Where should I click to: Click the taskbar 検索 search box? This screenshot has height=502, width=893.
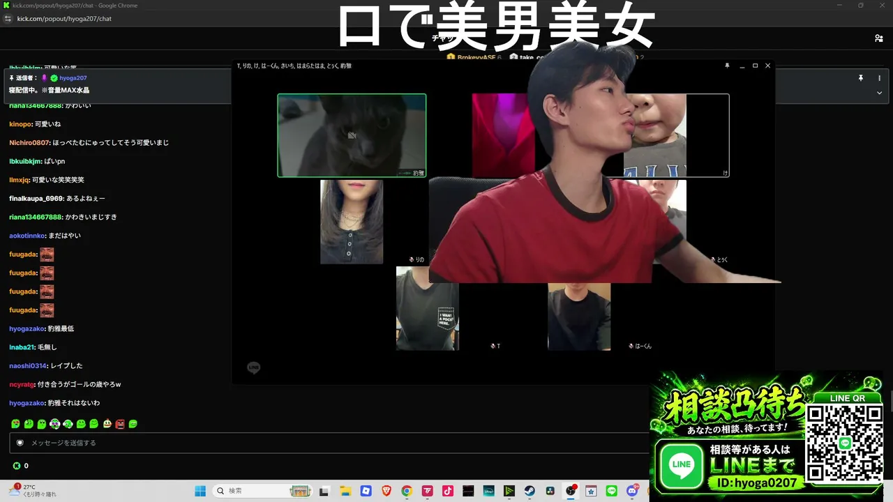pyautogui.click(x=263, y=491)
